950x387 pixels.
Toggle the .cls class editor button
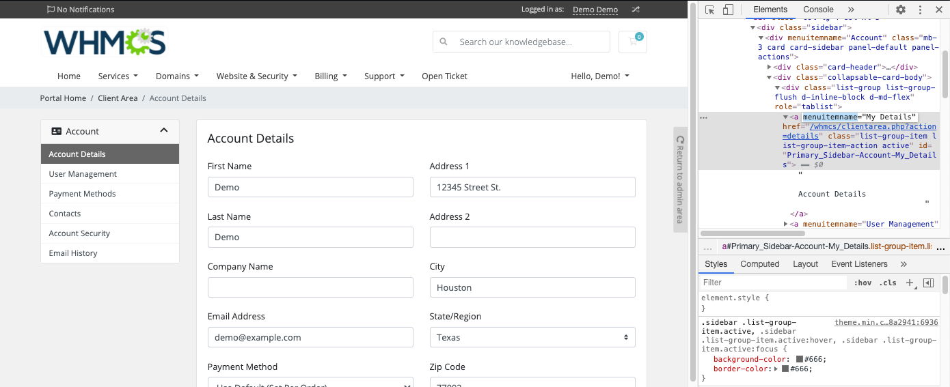tap(888, 283)
